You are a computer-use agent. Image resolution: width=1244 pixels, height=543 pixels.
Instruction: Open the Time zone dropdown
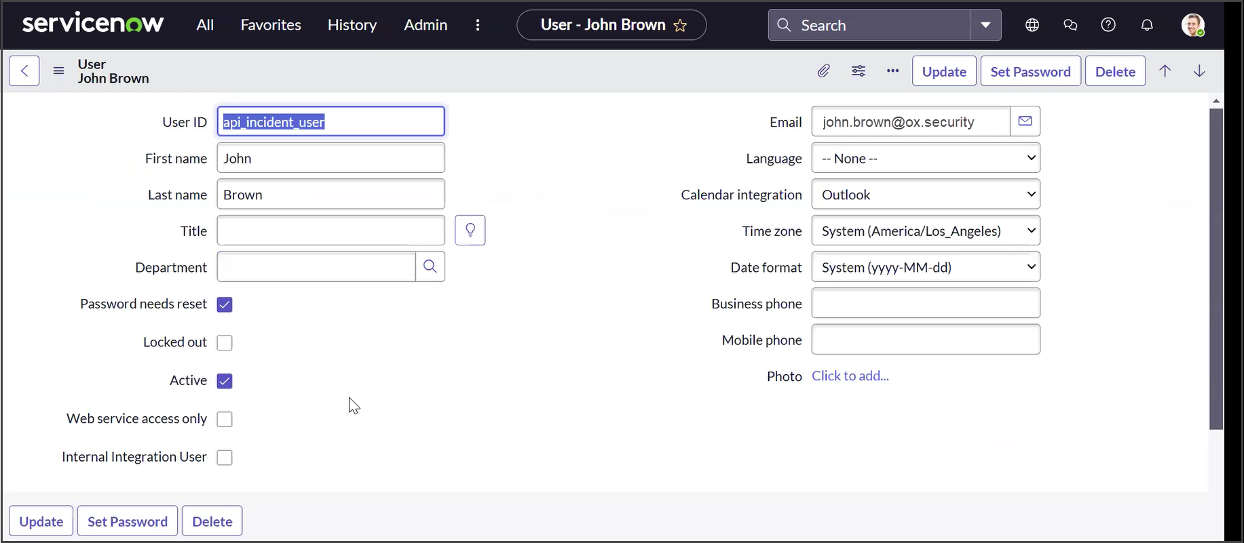pos(926,231)
